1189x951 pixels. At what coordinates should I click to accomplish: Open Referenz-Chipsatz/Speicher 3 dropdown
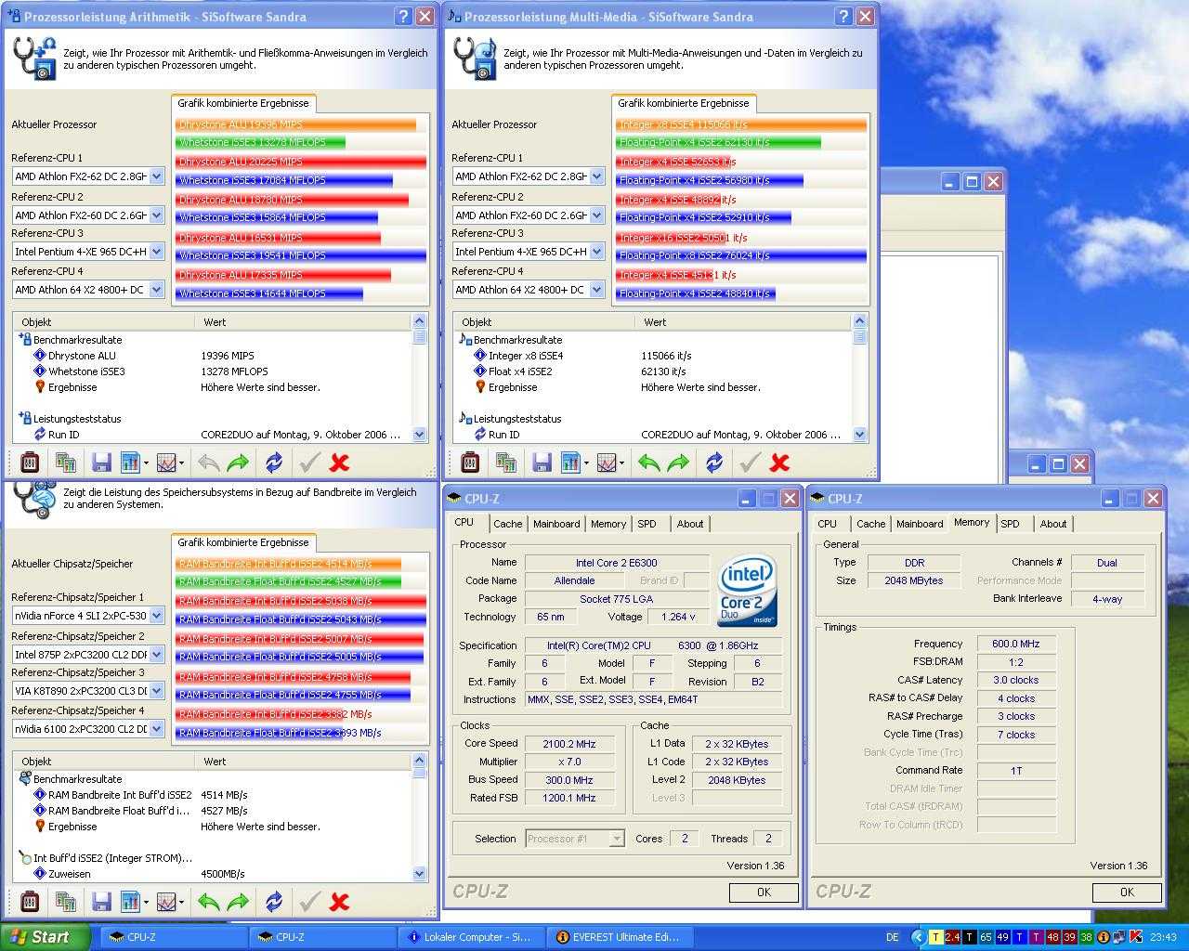pos(156,691)
